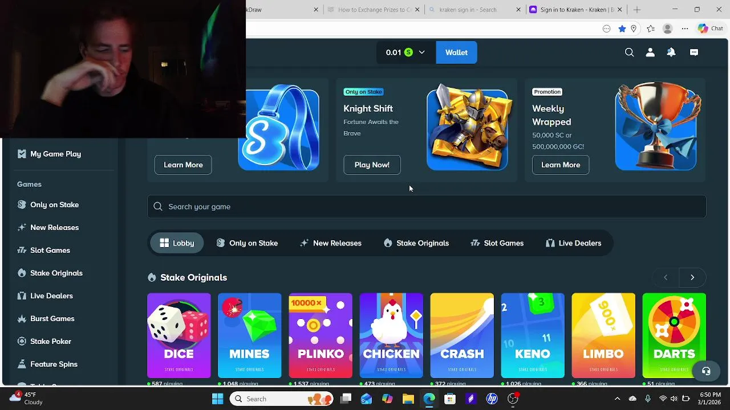Viewport: 730px width, 410px height.
Task: Click the Feature Spins sidebar icon
Action: point(22,364)
